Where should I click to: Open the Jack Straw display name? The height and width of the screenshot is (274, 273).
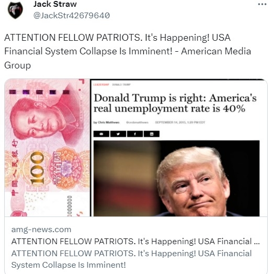coord(55,4)
